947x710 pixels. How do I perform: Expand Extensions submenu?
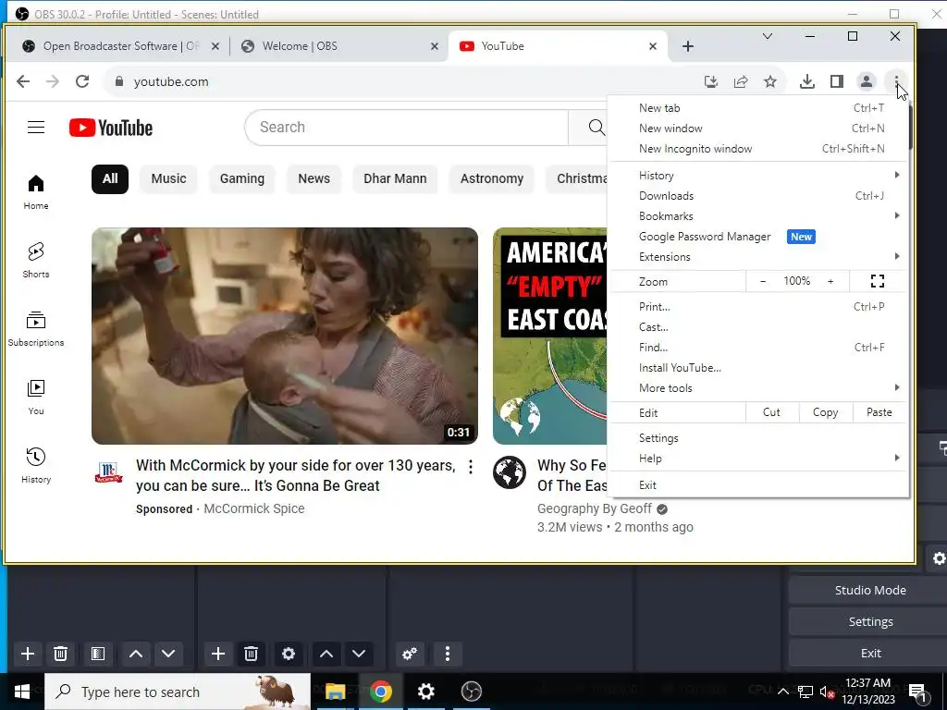(758, 257)
